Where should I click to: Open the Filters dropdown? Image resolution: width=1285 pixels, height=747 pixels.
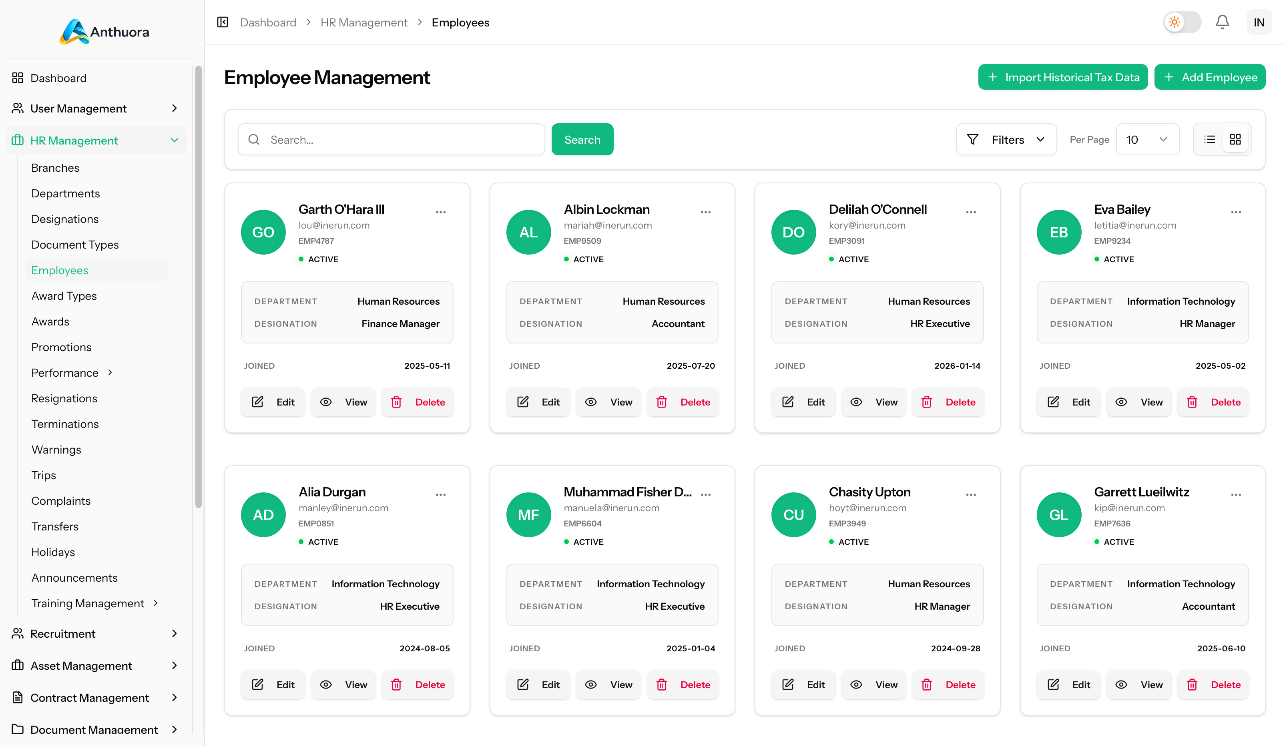1006,139
